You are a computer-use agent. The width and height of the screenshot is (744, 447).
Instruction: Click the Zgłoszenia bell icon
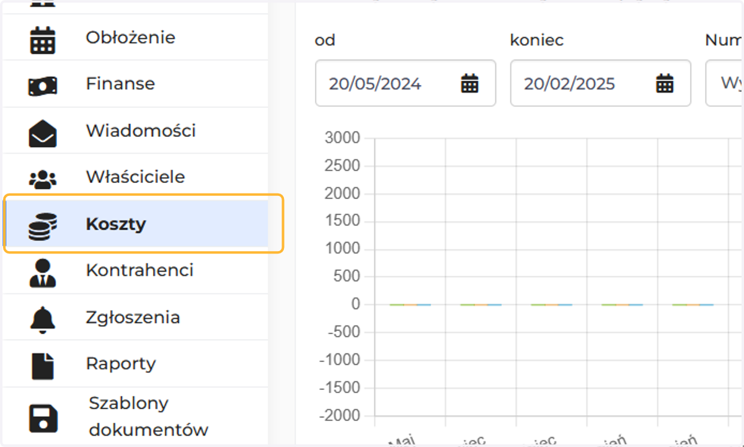click(x=43, y=319)
